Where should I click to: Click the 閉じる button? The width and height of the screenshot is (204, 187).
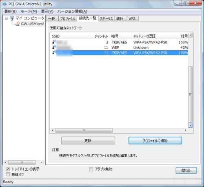click(186, 171)
